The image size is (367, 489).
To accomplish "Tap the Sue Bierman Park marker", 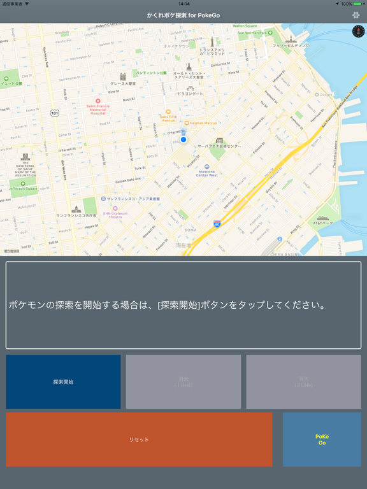I will (270, 32).
